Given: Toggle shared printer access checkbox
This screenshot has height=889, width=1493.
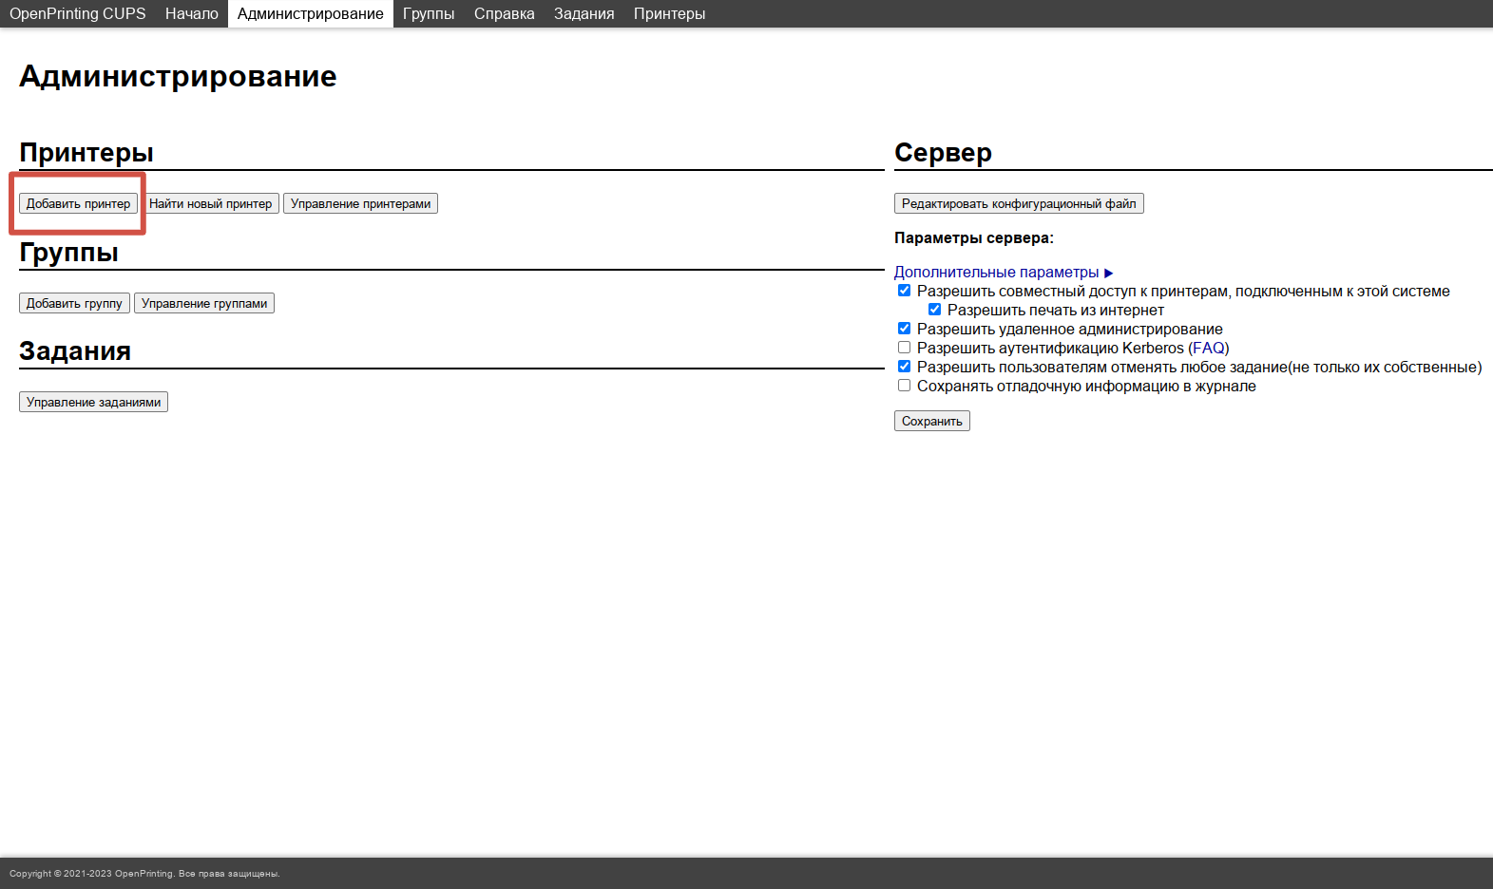Looking at the screenshot, I should (904, 291).
